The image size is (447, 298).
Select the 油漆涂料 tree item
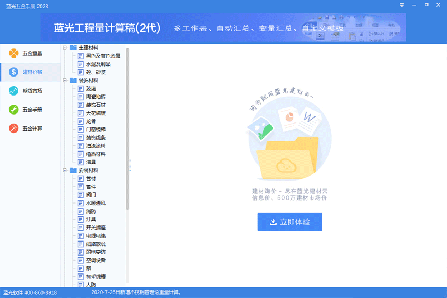click(x=96, y=146)
